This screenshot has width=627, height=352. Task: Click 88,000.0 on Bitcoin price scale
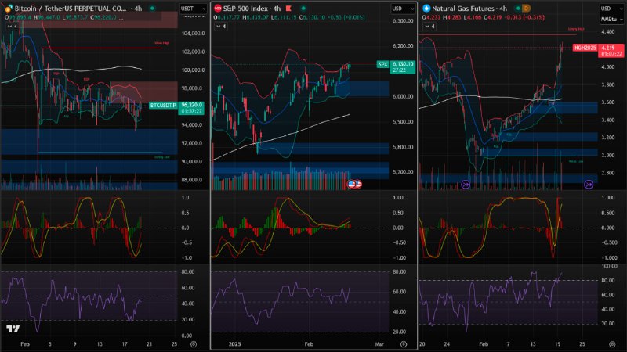coord(193,180)
